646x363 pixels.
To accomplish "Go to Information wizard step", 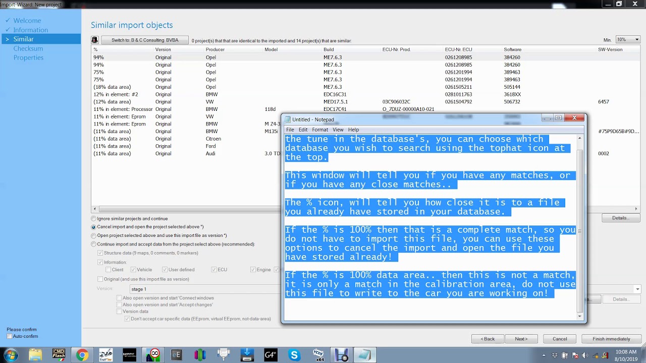I will 31,30.
